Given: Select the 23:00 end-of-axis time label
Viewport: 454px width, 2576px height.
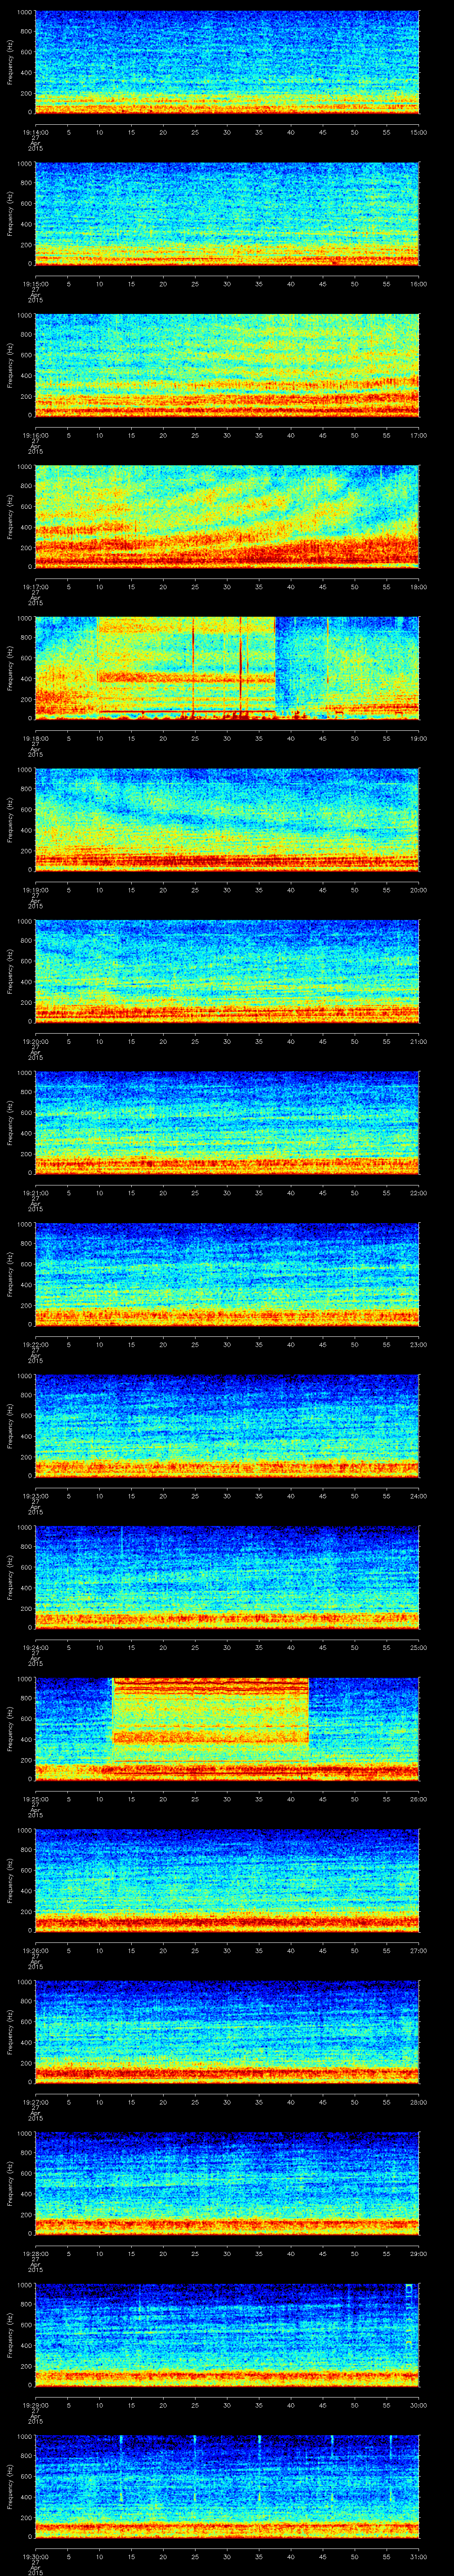Looking at the screenshot, I should pos(419,1345).
